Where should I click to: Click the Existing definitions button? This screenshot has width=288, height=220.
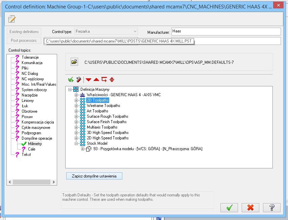[x=24, y=32]
